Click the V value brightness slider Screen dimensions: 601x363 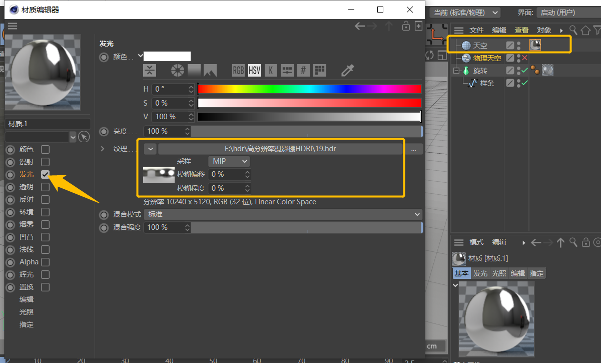pyautogui.click(x=309, y=117)
